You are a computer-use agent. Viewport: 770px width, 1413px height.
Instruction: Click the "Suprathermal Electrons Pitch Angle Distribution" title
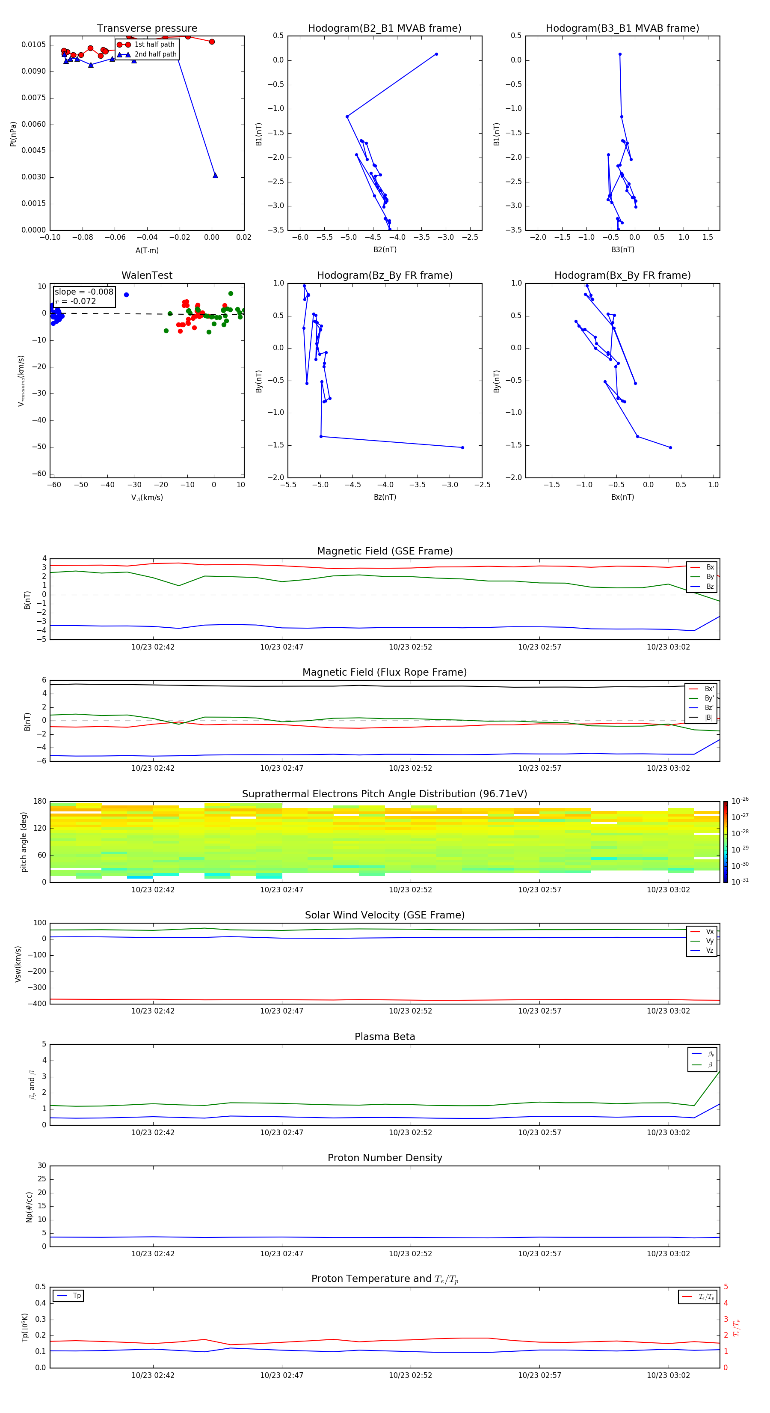click(x=385, y=794)
